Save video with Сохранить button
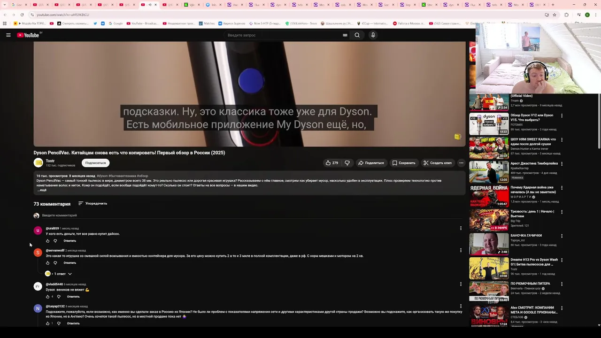The height and width of the screenshot is (338, 601). click(x=404, y=163)
